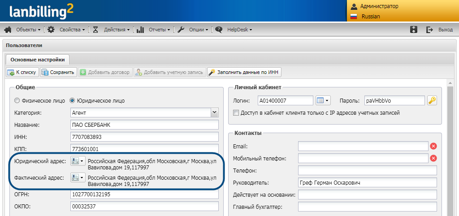Click the Email input field
Screen dimensions: 459x216
tap(363, 146)
